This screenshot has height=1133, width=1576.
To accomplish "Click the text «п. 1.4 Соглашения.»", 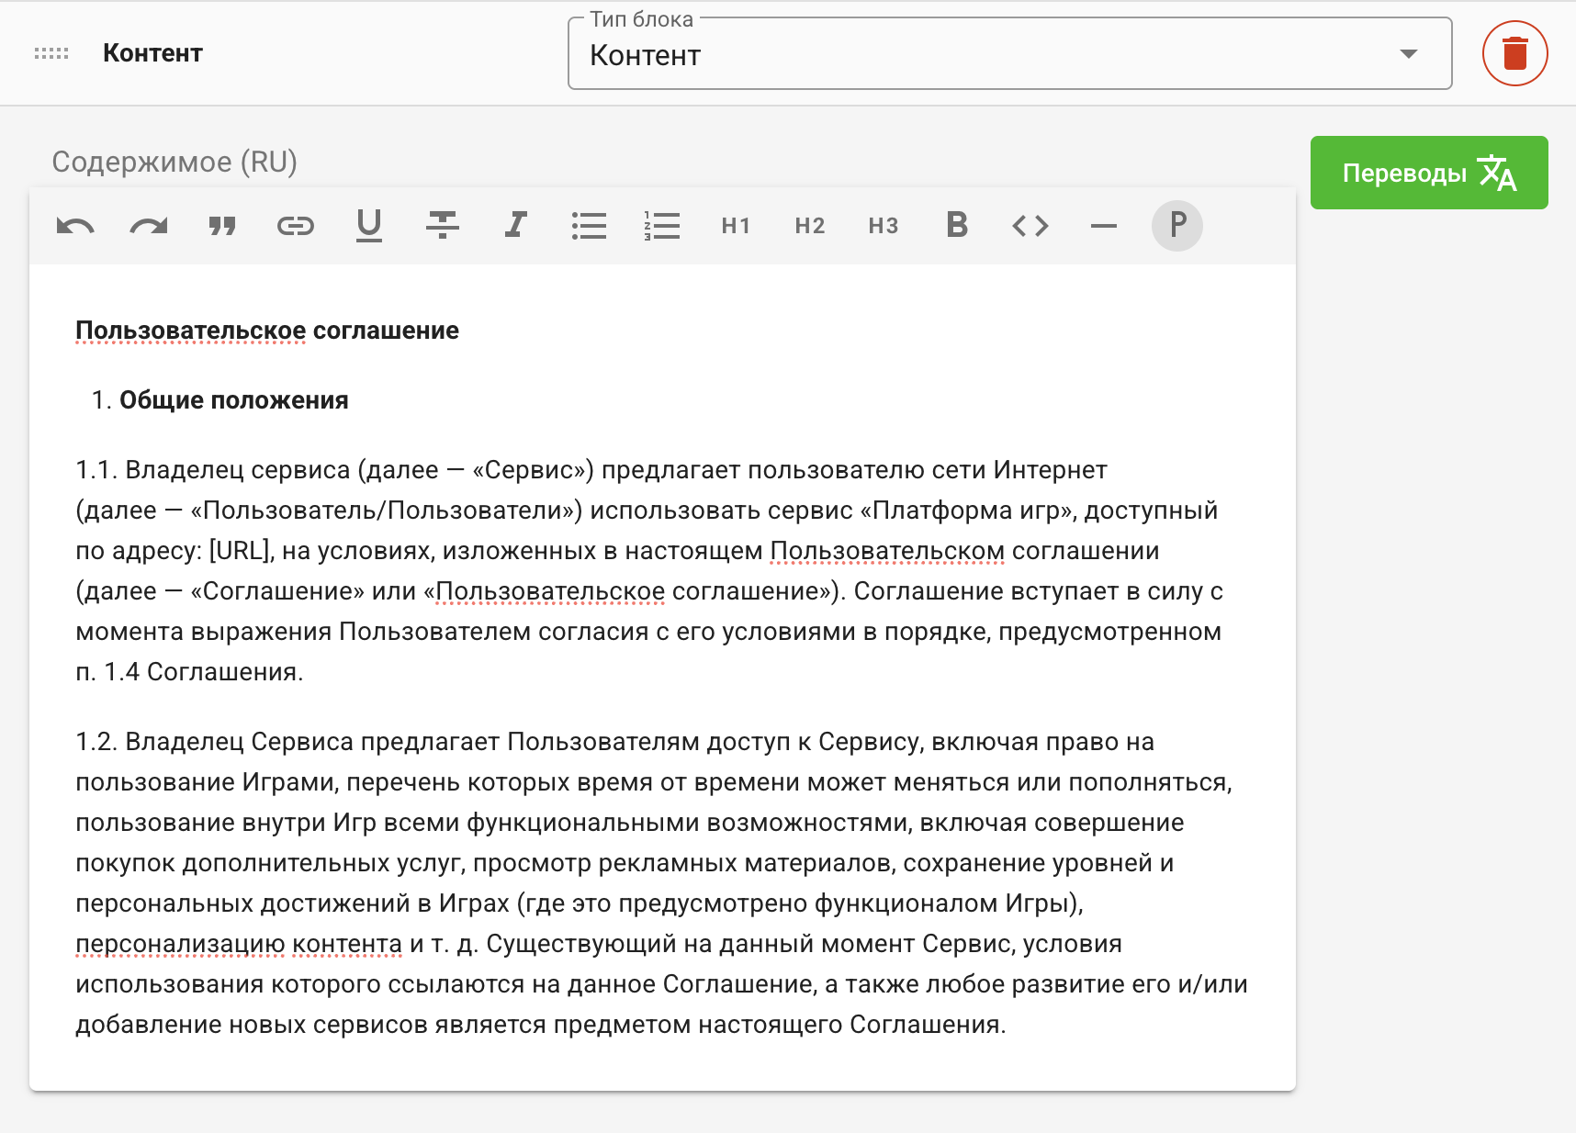I will pos(189,672).
